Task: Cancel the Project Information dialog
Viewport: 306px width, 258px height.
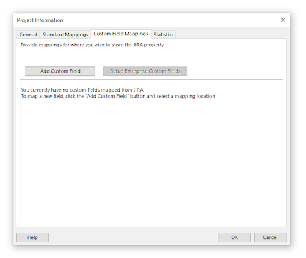Action: (x=270, y=237)
